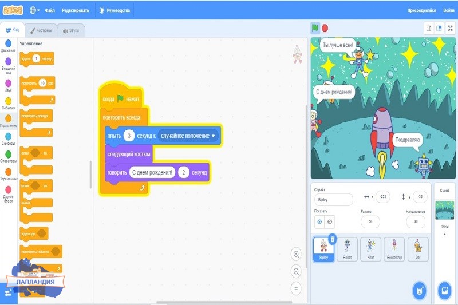Switch to the Звуки tab

coord(71,31)
